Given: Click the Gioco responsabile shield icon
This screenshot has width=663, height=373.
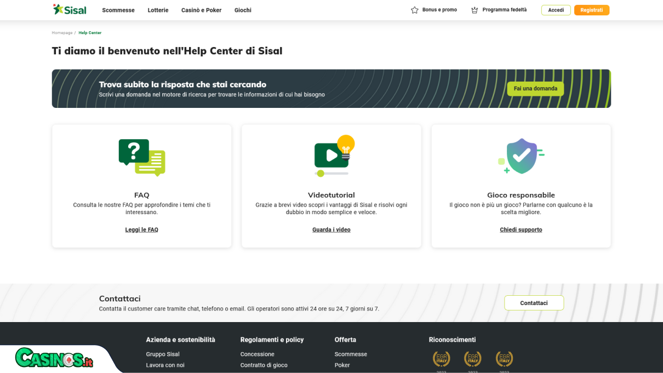Looking at the screenshot, I should point(521,156).
